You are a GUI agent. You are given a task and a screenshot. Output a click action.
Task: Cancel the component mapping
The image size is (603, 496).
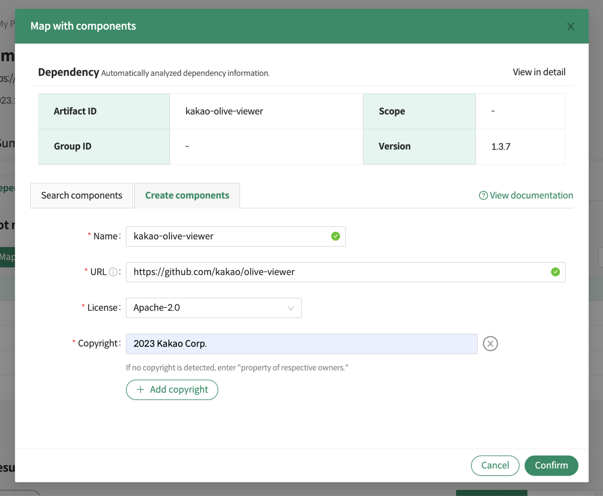(x=495, y=465)
